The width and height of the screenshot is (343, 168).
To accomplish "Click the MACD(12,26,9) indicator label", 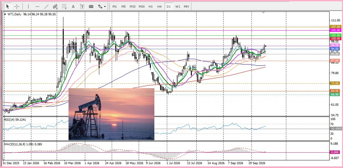I will (x=23, y=144).
